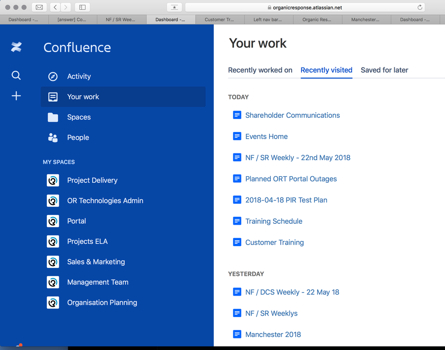
Task: Click the Safari back navigation button
Action: (x=54, y=7)
